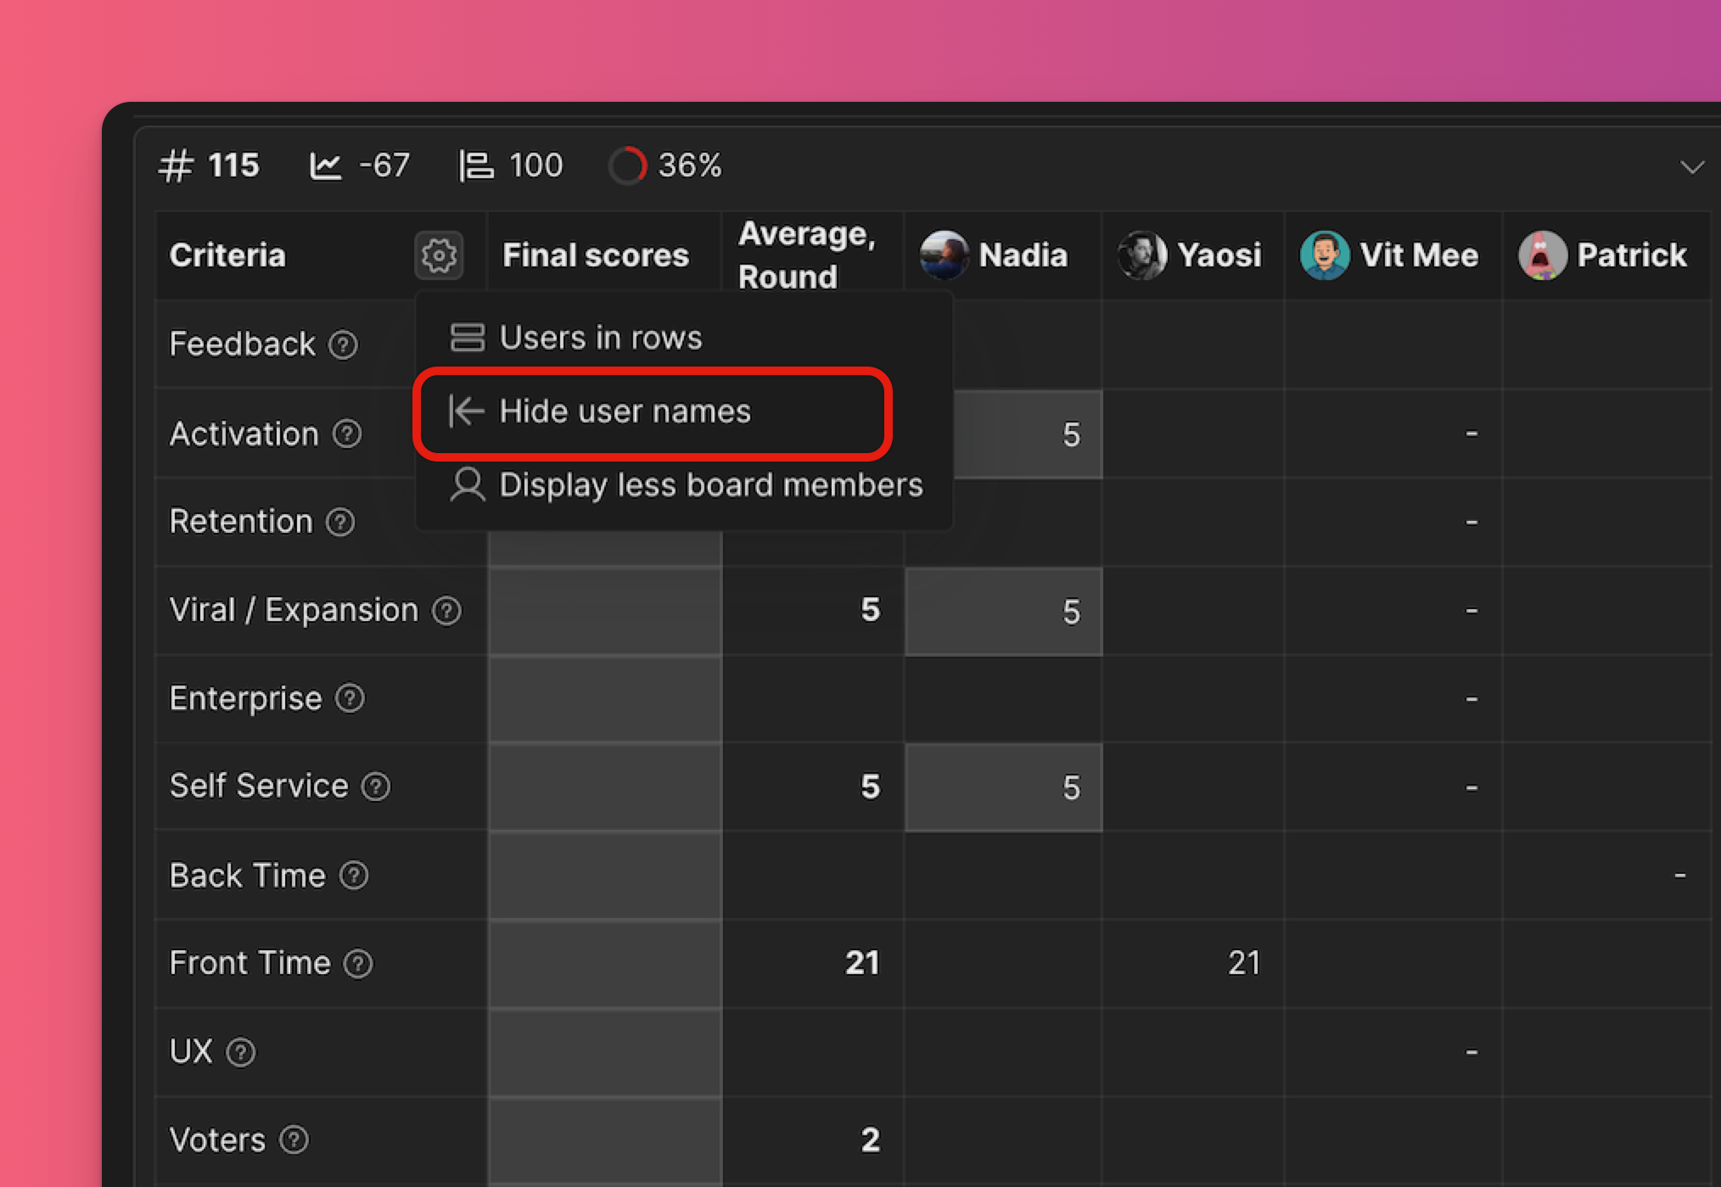Click the 36% progress circle indicator
Image resolution: width=1721 pixels, height=1187 pixels.
pyautogui.click(x=627, y=165)
